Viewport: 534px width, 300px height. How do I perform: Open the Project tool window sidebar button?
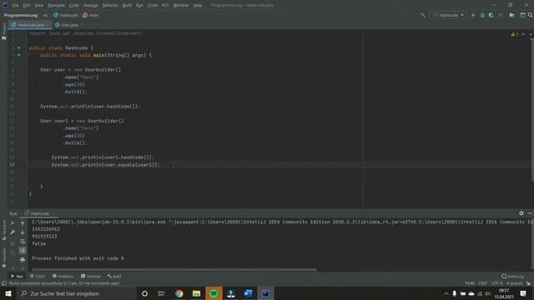click(3, 31)
